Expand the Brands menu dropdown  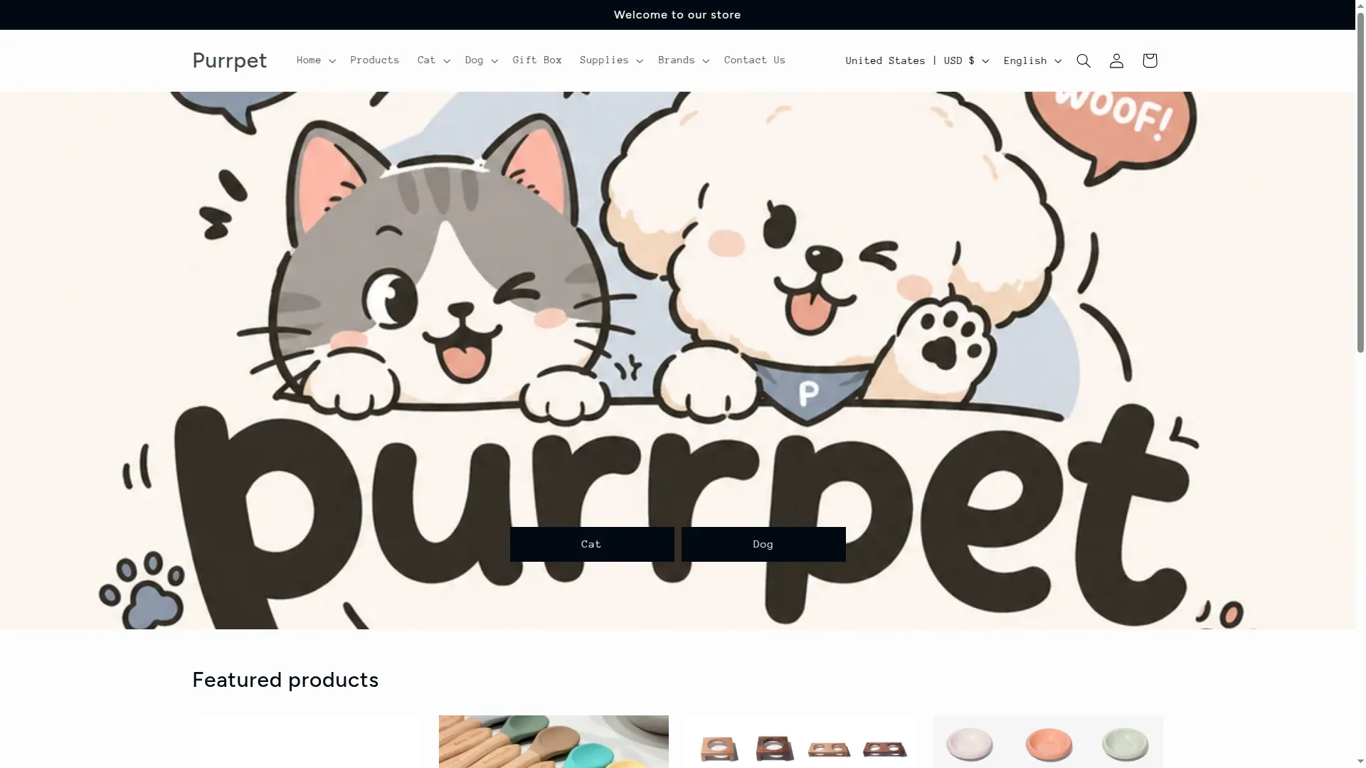click(x=684, y=60)
